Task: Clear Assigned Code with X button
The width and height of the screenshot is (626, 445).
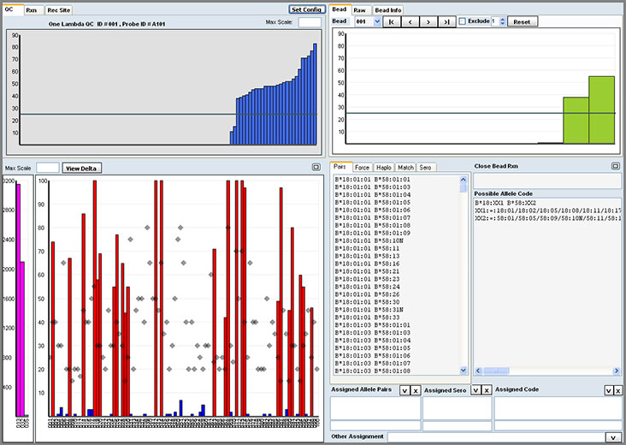Action: (x=617, y=390)
